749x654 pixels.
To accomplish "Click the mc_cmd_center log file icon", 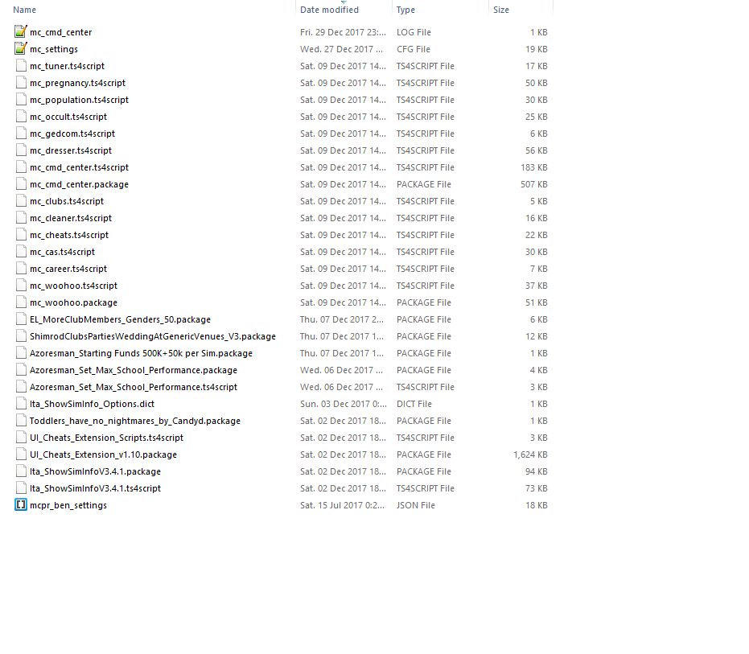I will 21,32.
